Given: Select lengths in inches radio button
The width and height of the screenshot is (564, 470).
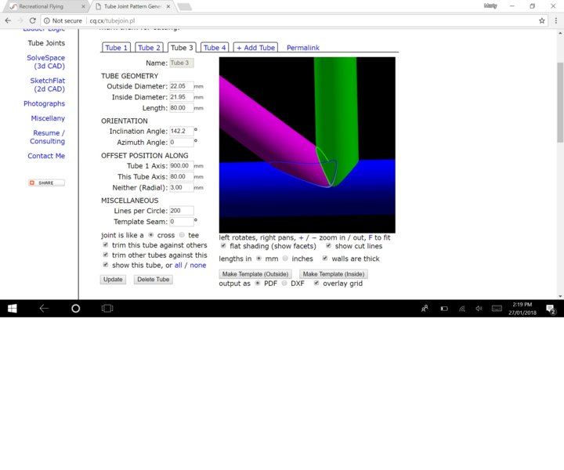Looking at the screenshot, I should click(x=285, y=258).
